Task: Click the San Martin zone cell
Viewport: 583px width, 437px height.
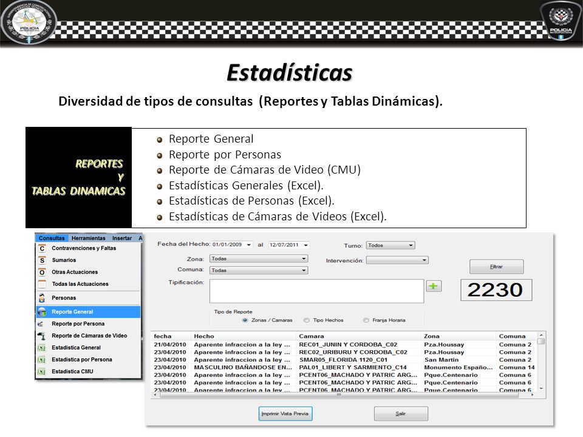Action: pyautogui.click(x=442, y=360)
